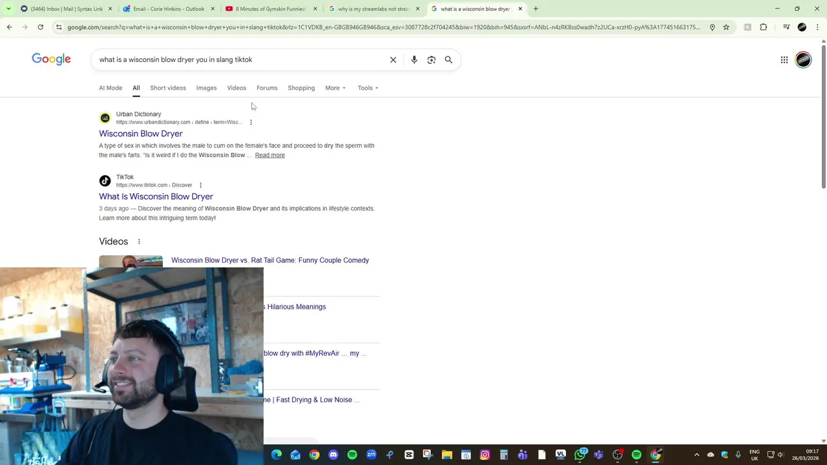
Task: Open the tab search dropdown arrow
Action: click(8, 9)
